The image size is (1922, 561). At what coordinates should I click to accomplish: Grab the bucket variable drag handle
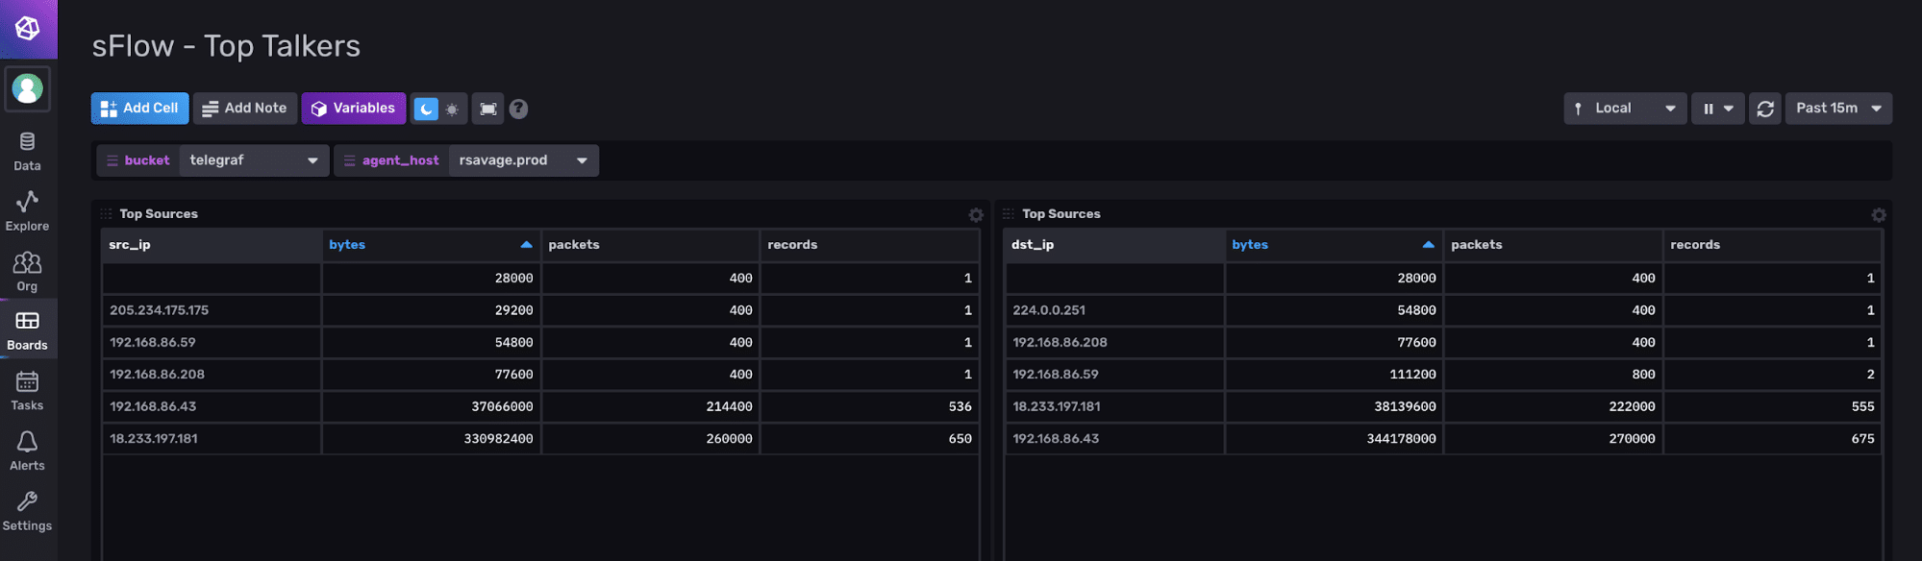(112, 160)
